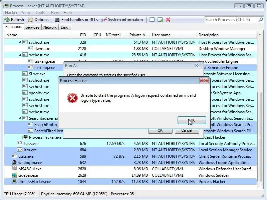Image resolution: width=267 pixels, height=200 pixels.
Task: Open the Help menu
Action: (67, 13)
